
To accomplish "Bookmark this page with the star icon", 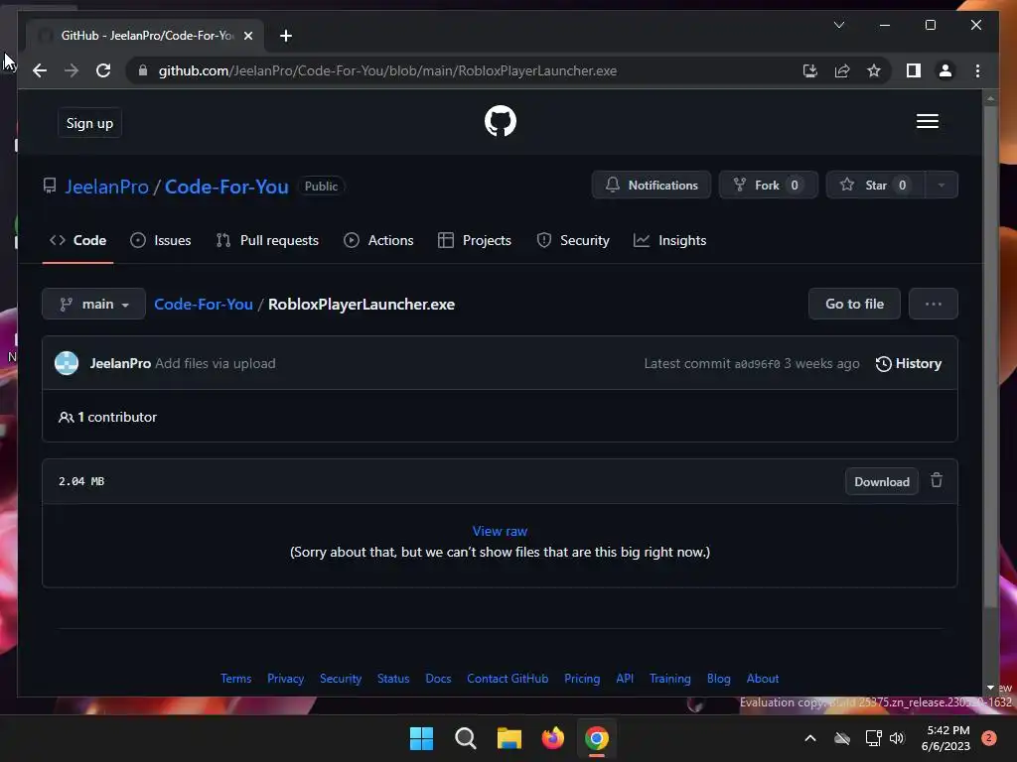I will click(874, 70).
